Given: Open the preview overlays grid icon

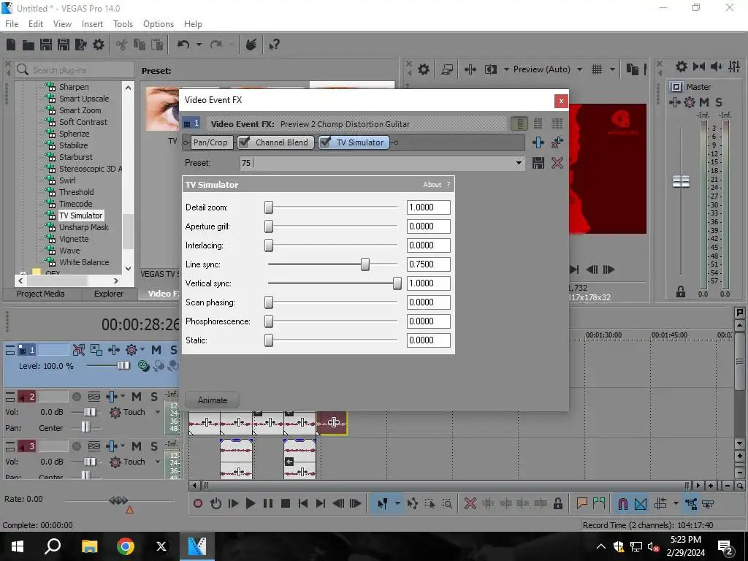Looking at the screenshot, I should [596, 69].
